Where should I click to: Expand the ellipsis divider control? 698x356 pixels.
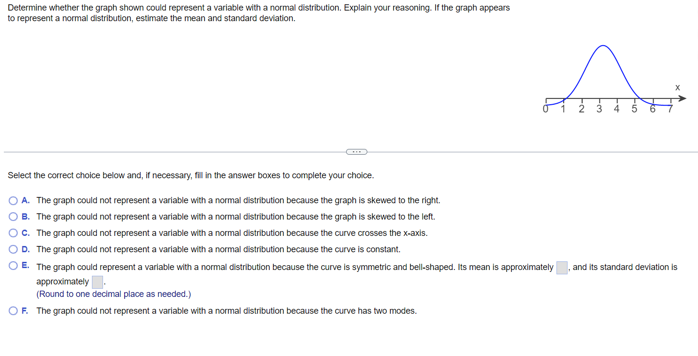pyautogui.click(x=356, y=151)
